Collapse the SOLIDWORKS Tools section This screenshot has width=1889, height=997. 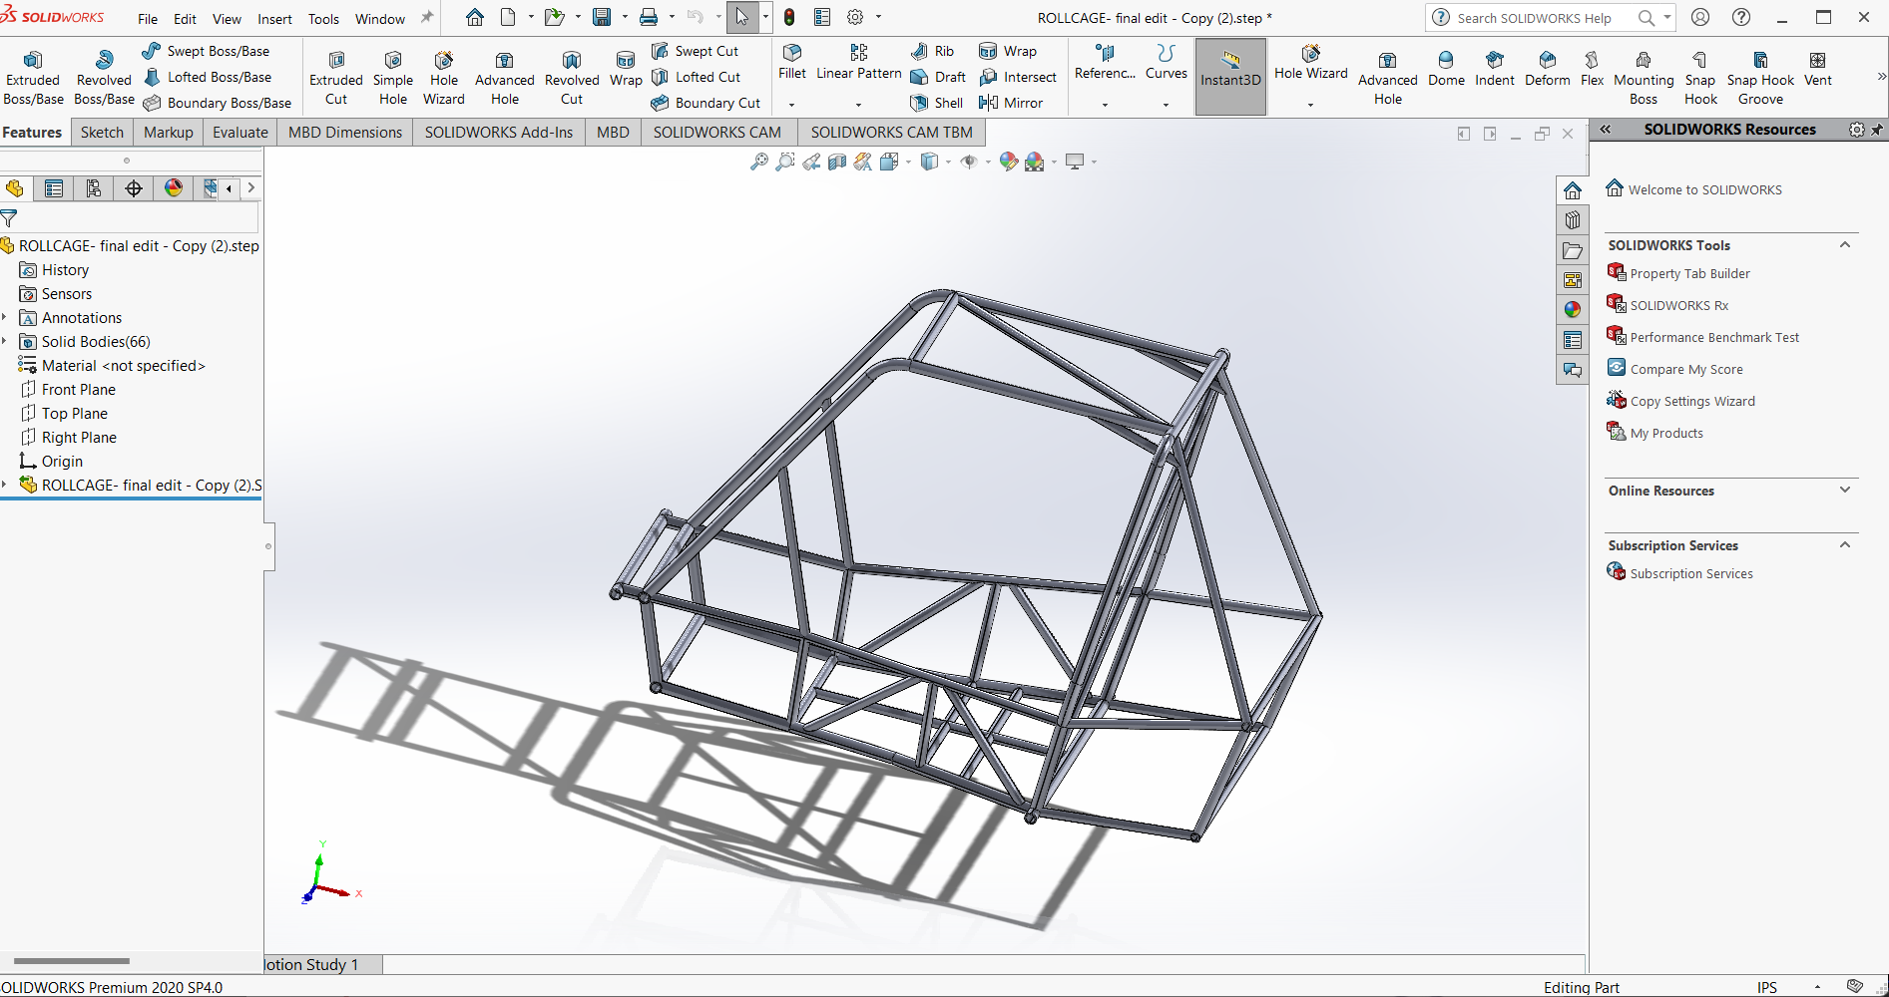pos(1845,245)
